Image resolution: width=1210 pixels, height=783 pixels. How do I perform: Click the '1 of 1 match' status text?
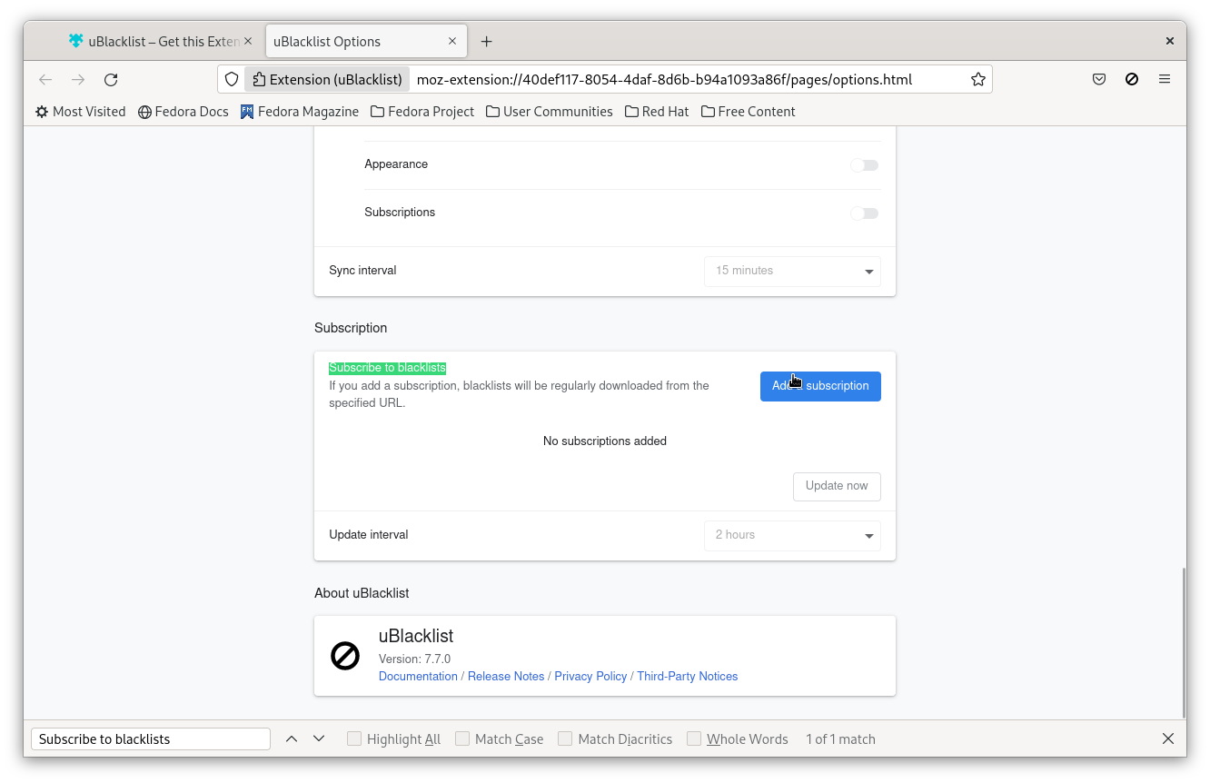(840, 739)
